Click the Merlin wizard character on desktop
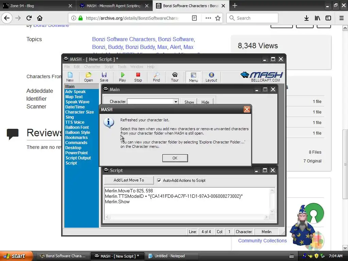 [x=302, y=225]
